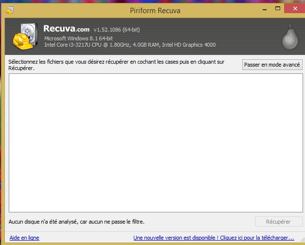Click the "Aucun disque n'a été analysé" status message
This screenshot has height=245, width=305.
pos(76,222)
